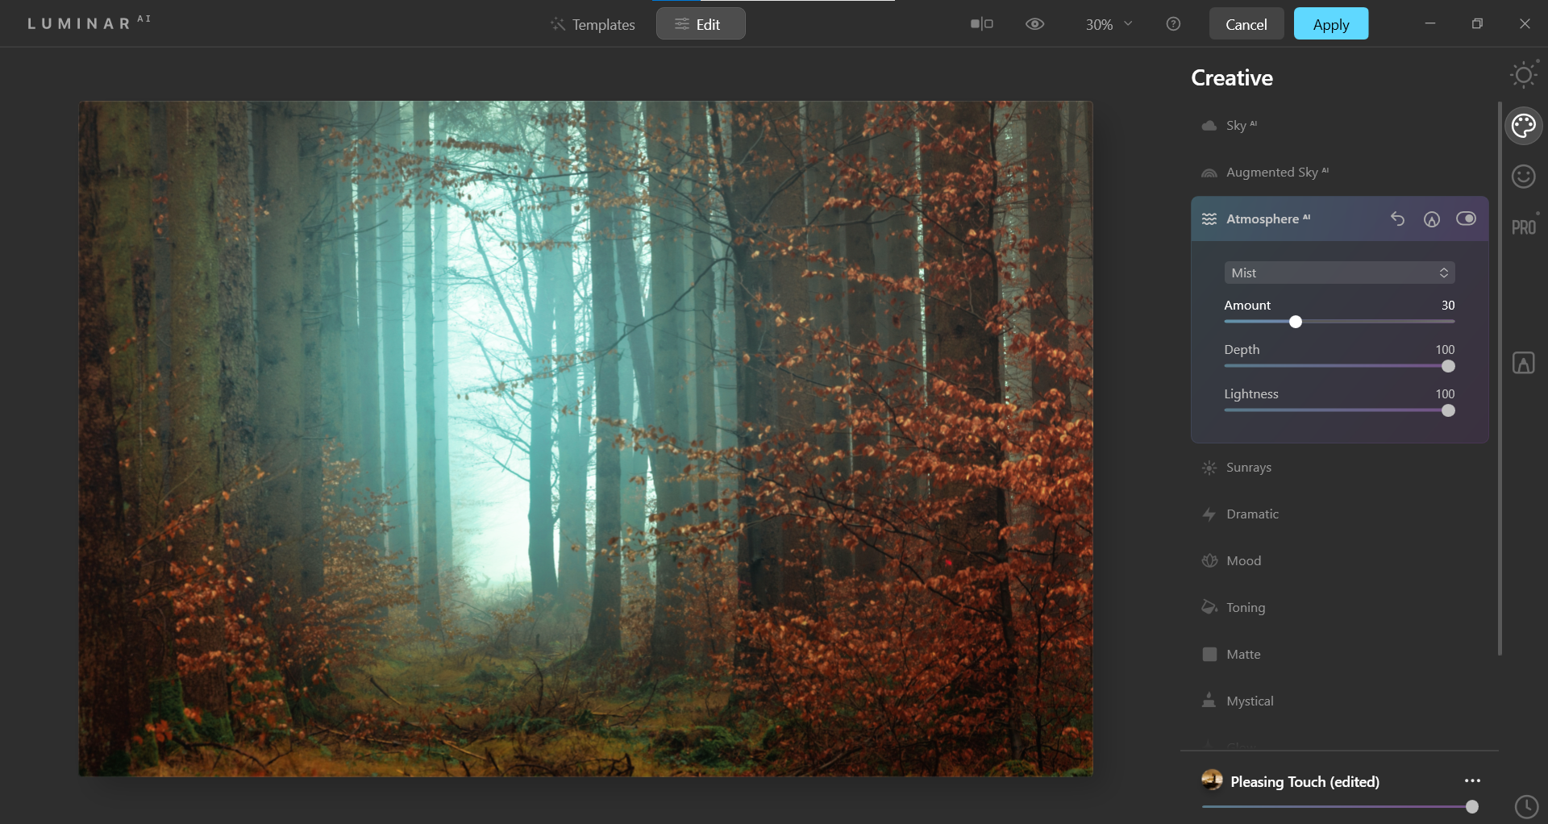Viewport: 1548px width, 824px height.
Task: Reset Atmosphere tool with undo arrow
Action: 1397,218
